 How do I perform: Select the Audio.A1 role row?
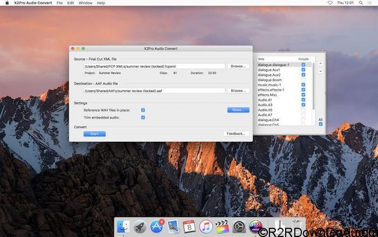pyautogui.click(x=284, y=100)
